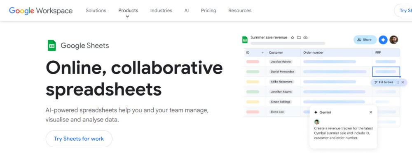Image resolution: width=412 pixels, height=153 pixels.
Task: Click the Akiko Nakamura customer chip
Action: [281, 82]
